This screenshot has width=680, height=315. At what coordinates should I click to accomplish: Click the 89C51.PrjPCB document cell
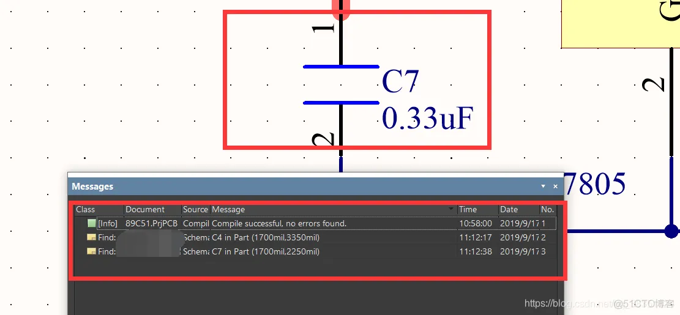click(x=151, y=224)
